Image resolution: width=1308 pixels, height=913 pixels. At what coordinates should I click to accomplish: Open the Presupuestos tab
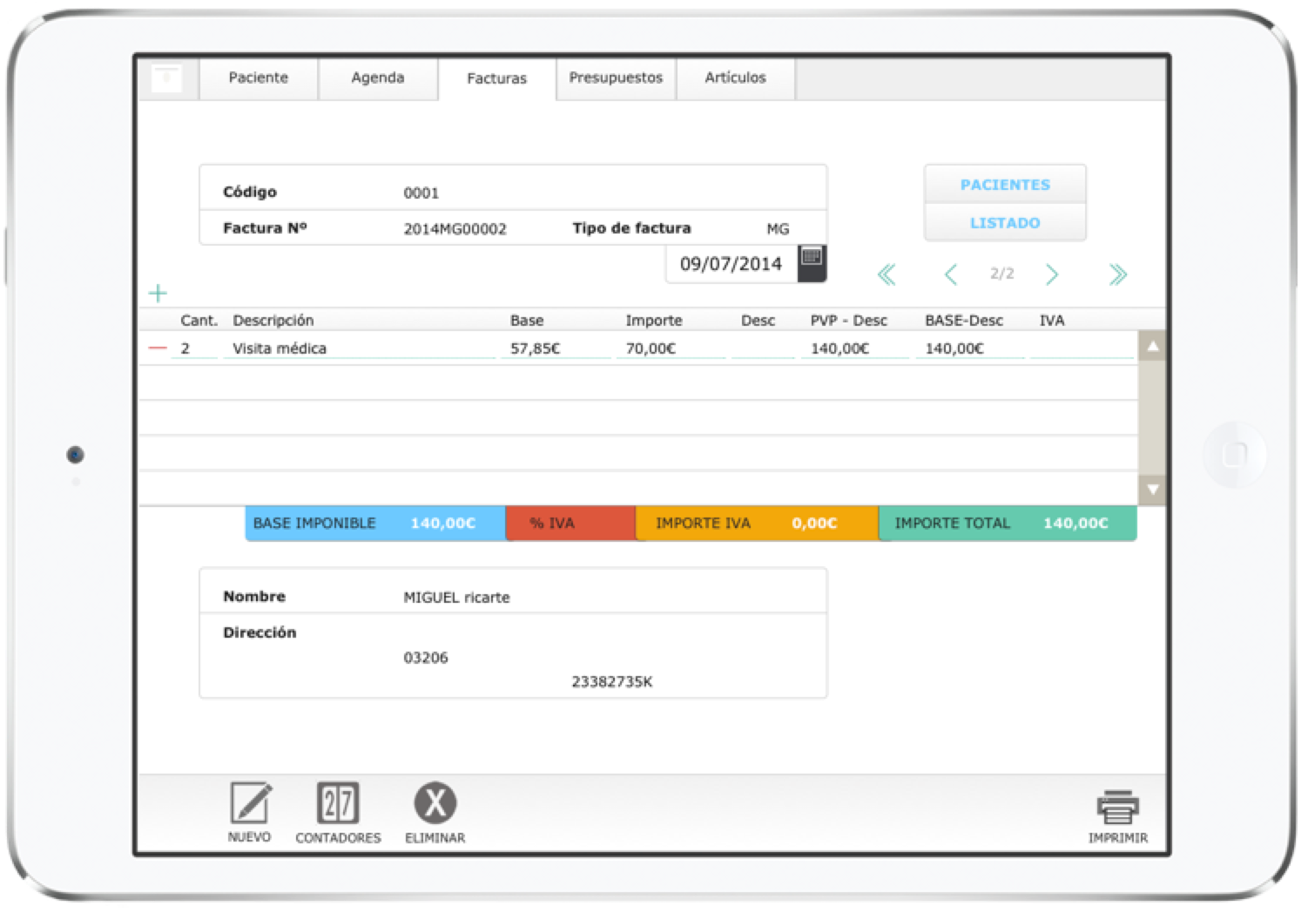tap(616, 78)
